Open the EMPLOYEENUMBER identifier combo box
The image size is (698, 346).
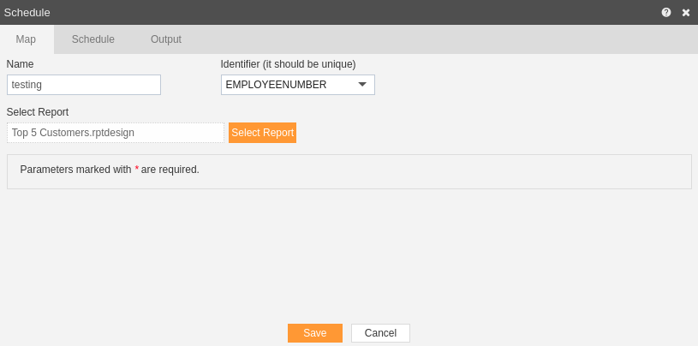click(298, 85)
